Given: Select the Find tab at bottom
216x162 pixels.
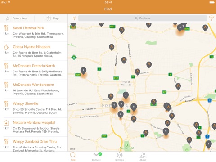Looking at the screenshot, I should (73, 157).
